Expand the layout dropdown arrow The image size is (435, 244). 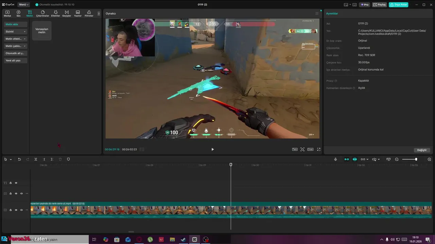(350, 5)
